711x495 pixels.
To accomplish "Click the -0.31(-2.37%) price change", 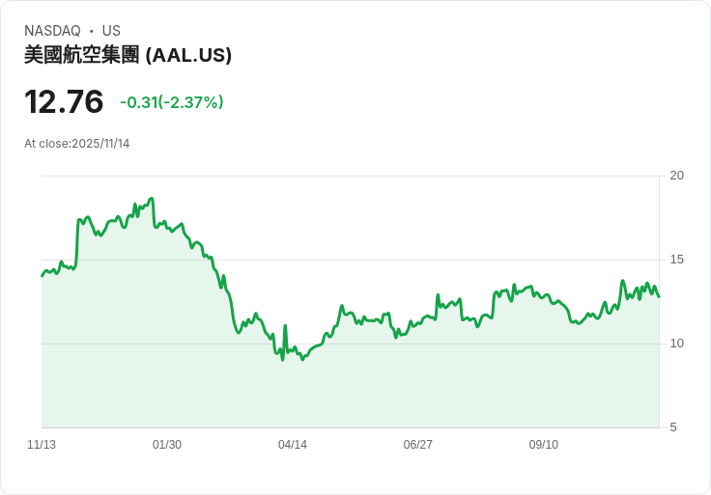I will pos(171,102).
